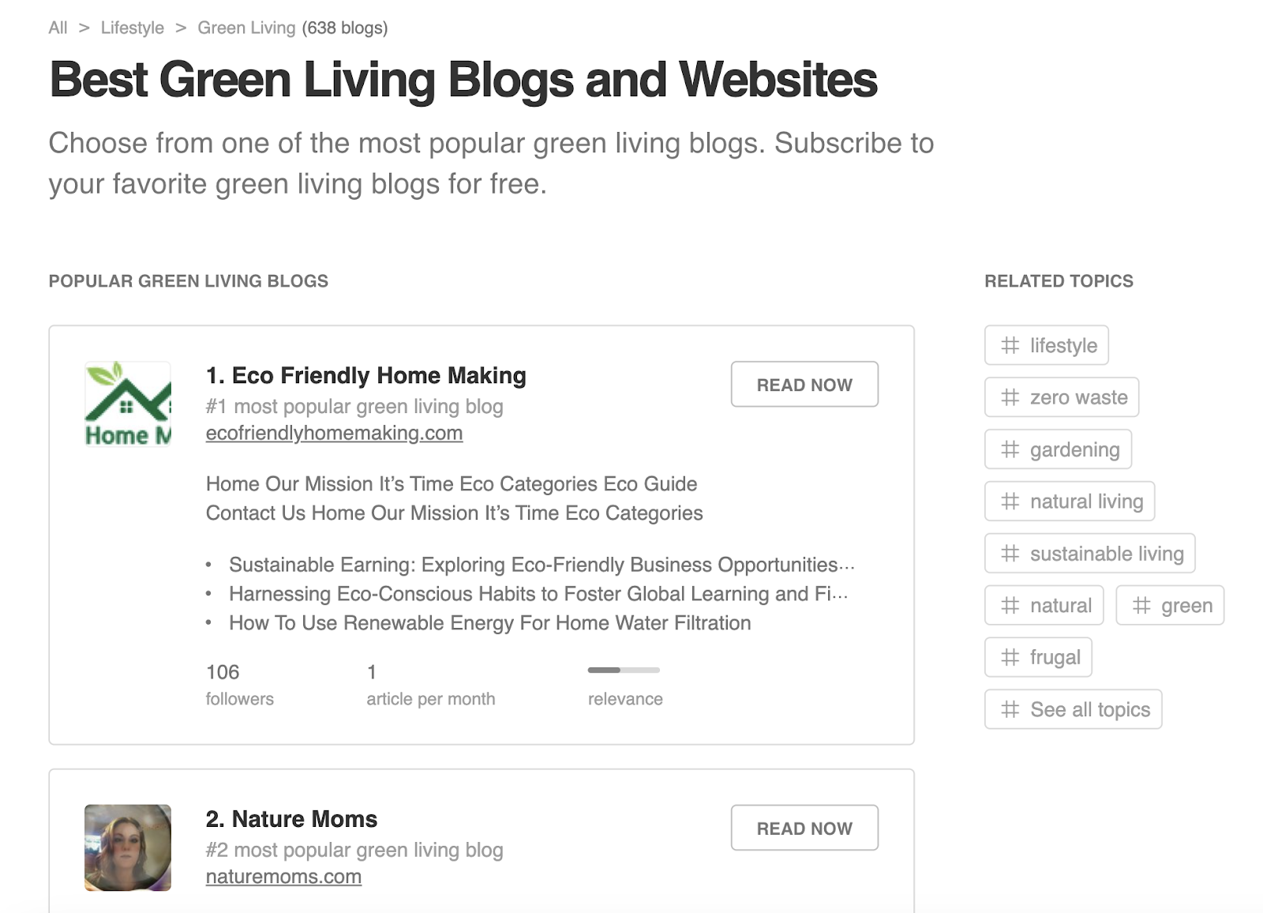The width and height of the screenshot is (1263, 913).
Task: Open Nature Moms with READ NOW
Action: pyautogui.click(x=804, y=828)
